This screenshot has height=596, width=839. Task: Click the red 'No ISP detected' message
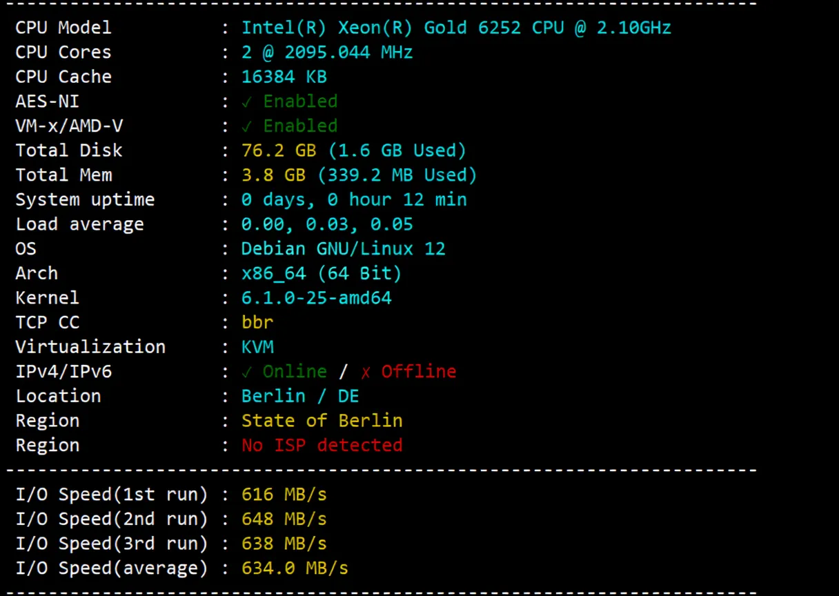[x=322, y=446]
